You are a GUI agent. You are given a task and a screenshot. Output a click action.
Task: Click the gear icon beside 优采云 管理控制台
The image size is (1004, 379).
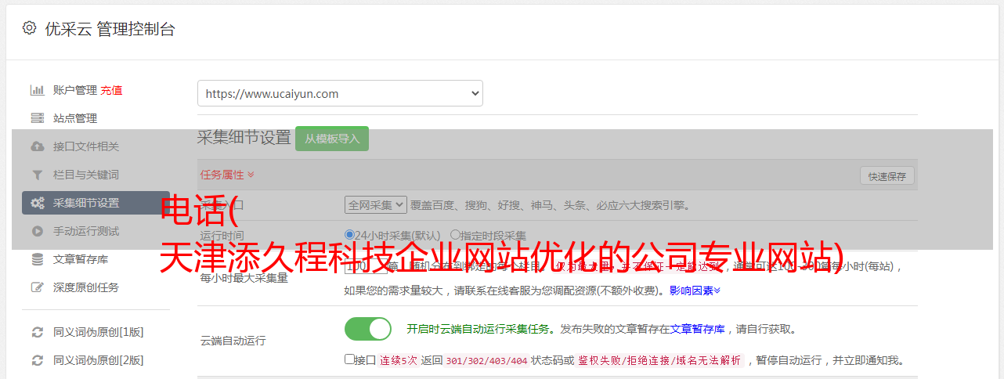tap(29, 28)
